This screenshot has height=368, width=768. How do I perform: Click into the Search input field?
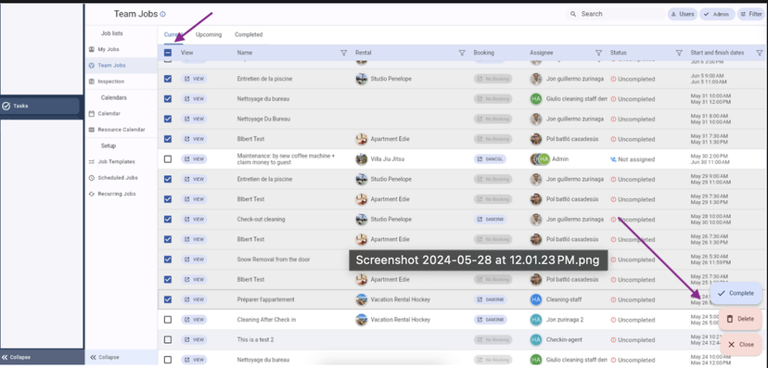tap(616, 14)
